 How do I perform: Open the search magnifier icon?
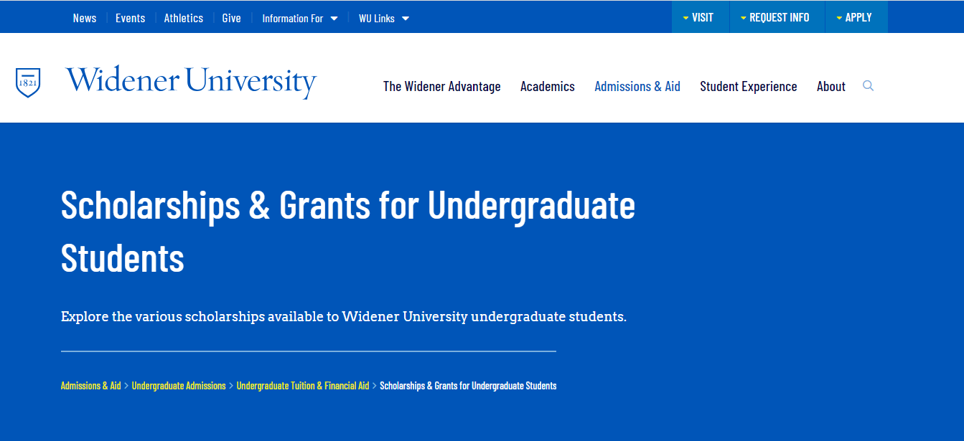click(868, 86)
